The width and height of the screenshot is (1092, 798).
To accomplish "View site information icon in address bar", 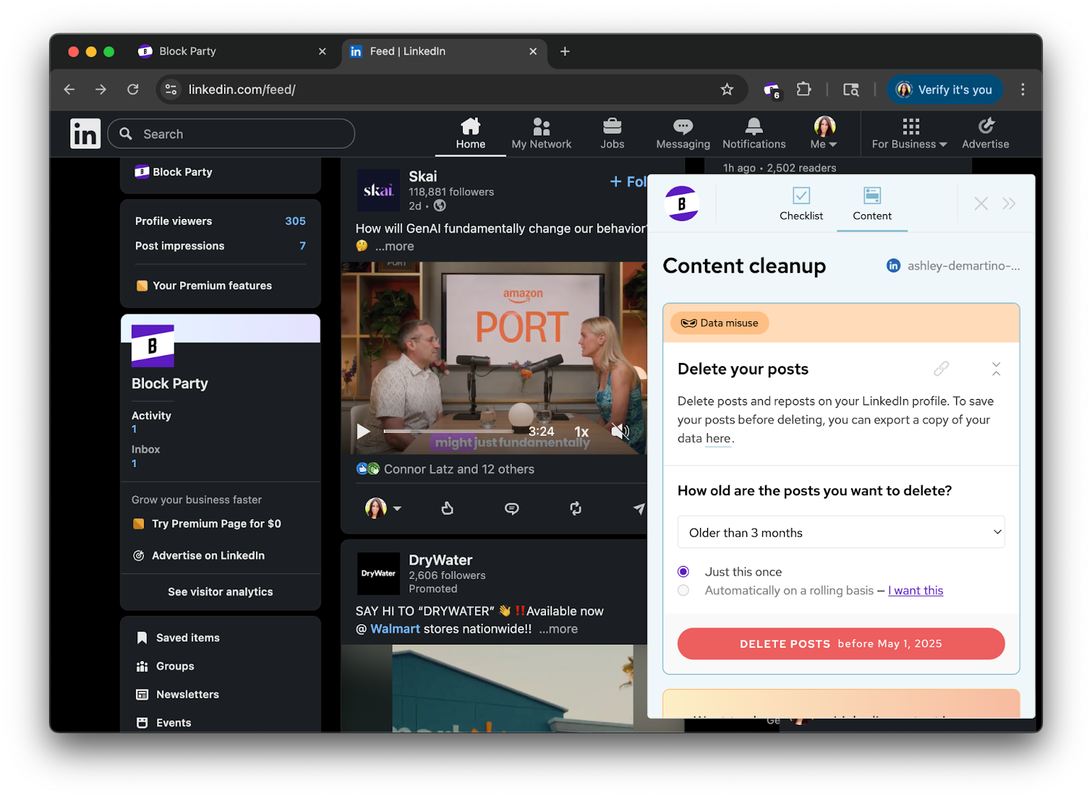I will tap(171, 89).
